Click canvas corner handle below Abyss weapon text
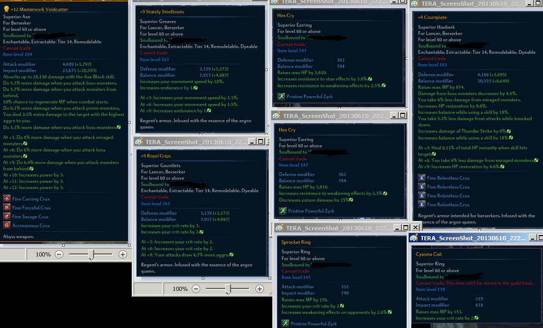The width and height of the screenshot is (543, 328). tap(129, 245)
